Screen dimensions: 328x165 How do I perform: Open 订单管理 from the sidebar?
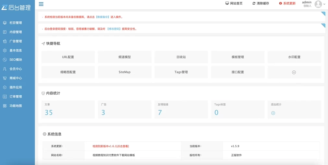[16, 97]
